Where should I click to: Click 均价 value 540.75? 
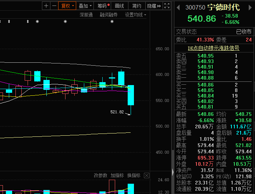click(x=244, y=114)
